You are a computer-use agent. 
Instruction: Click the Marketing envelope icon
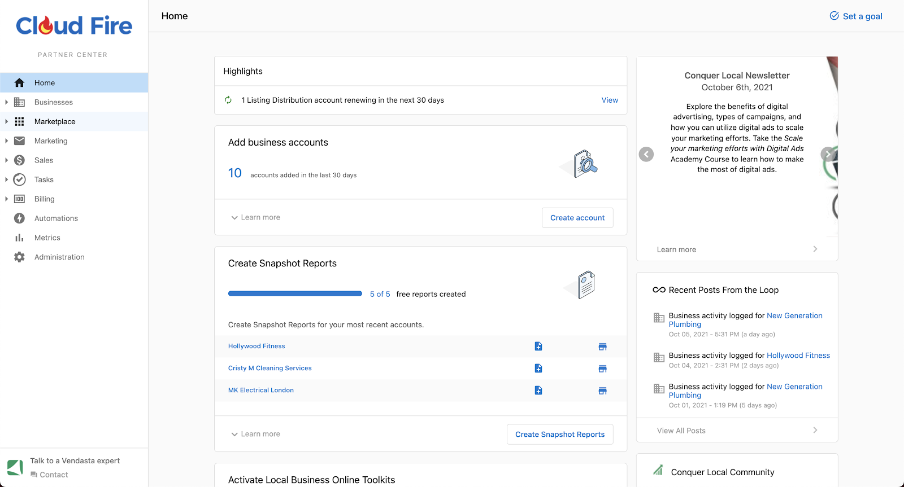coord(19,141)
